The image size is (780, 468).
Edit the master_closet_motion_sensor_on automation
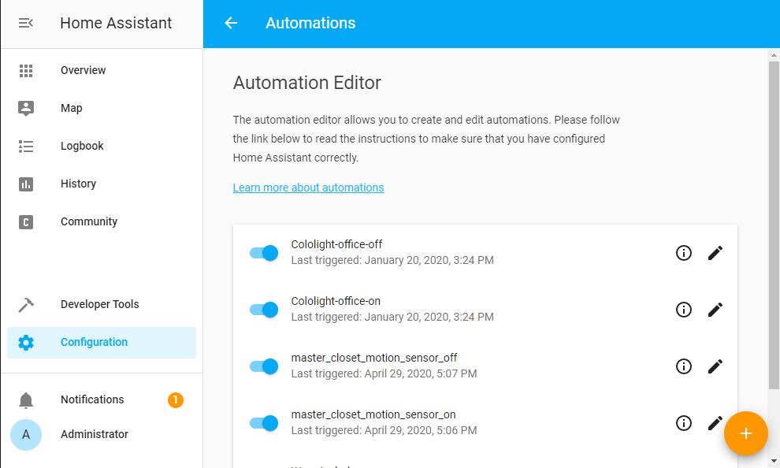coord(715,422)
